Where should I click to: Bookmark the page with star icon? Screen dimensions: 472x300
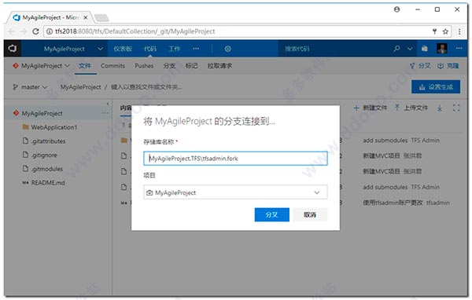click(x=446, y=31)
